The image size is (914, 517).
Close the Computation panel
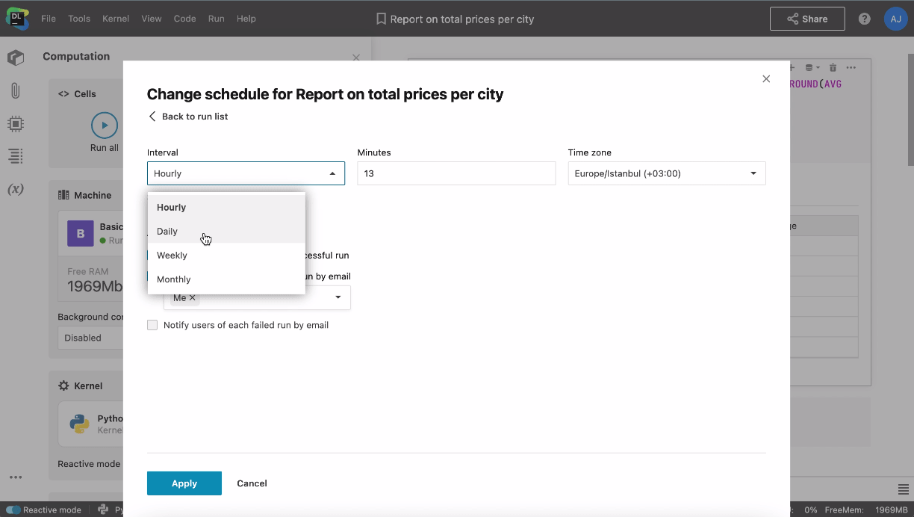tap(356, 58)
